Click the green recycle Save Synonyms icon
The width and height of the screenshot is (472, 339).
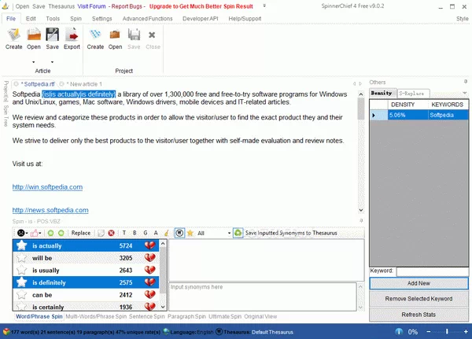[238, 233]
